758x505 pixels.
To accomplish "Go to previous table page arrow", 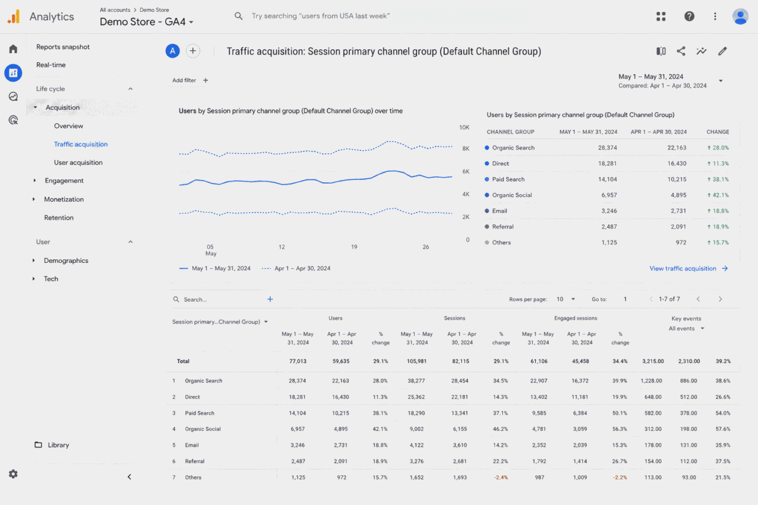I will (698, 299).
